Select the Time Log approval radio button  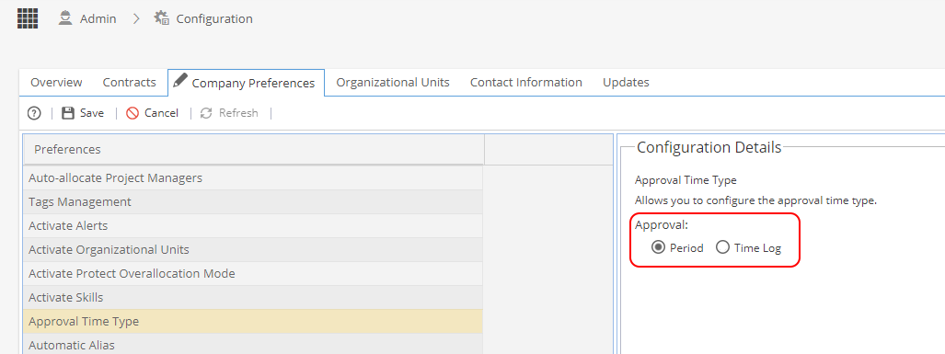[722, 247]
